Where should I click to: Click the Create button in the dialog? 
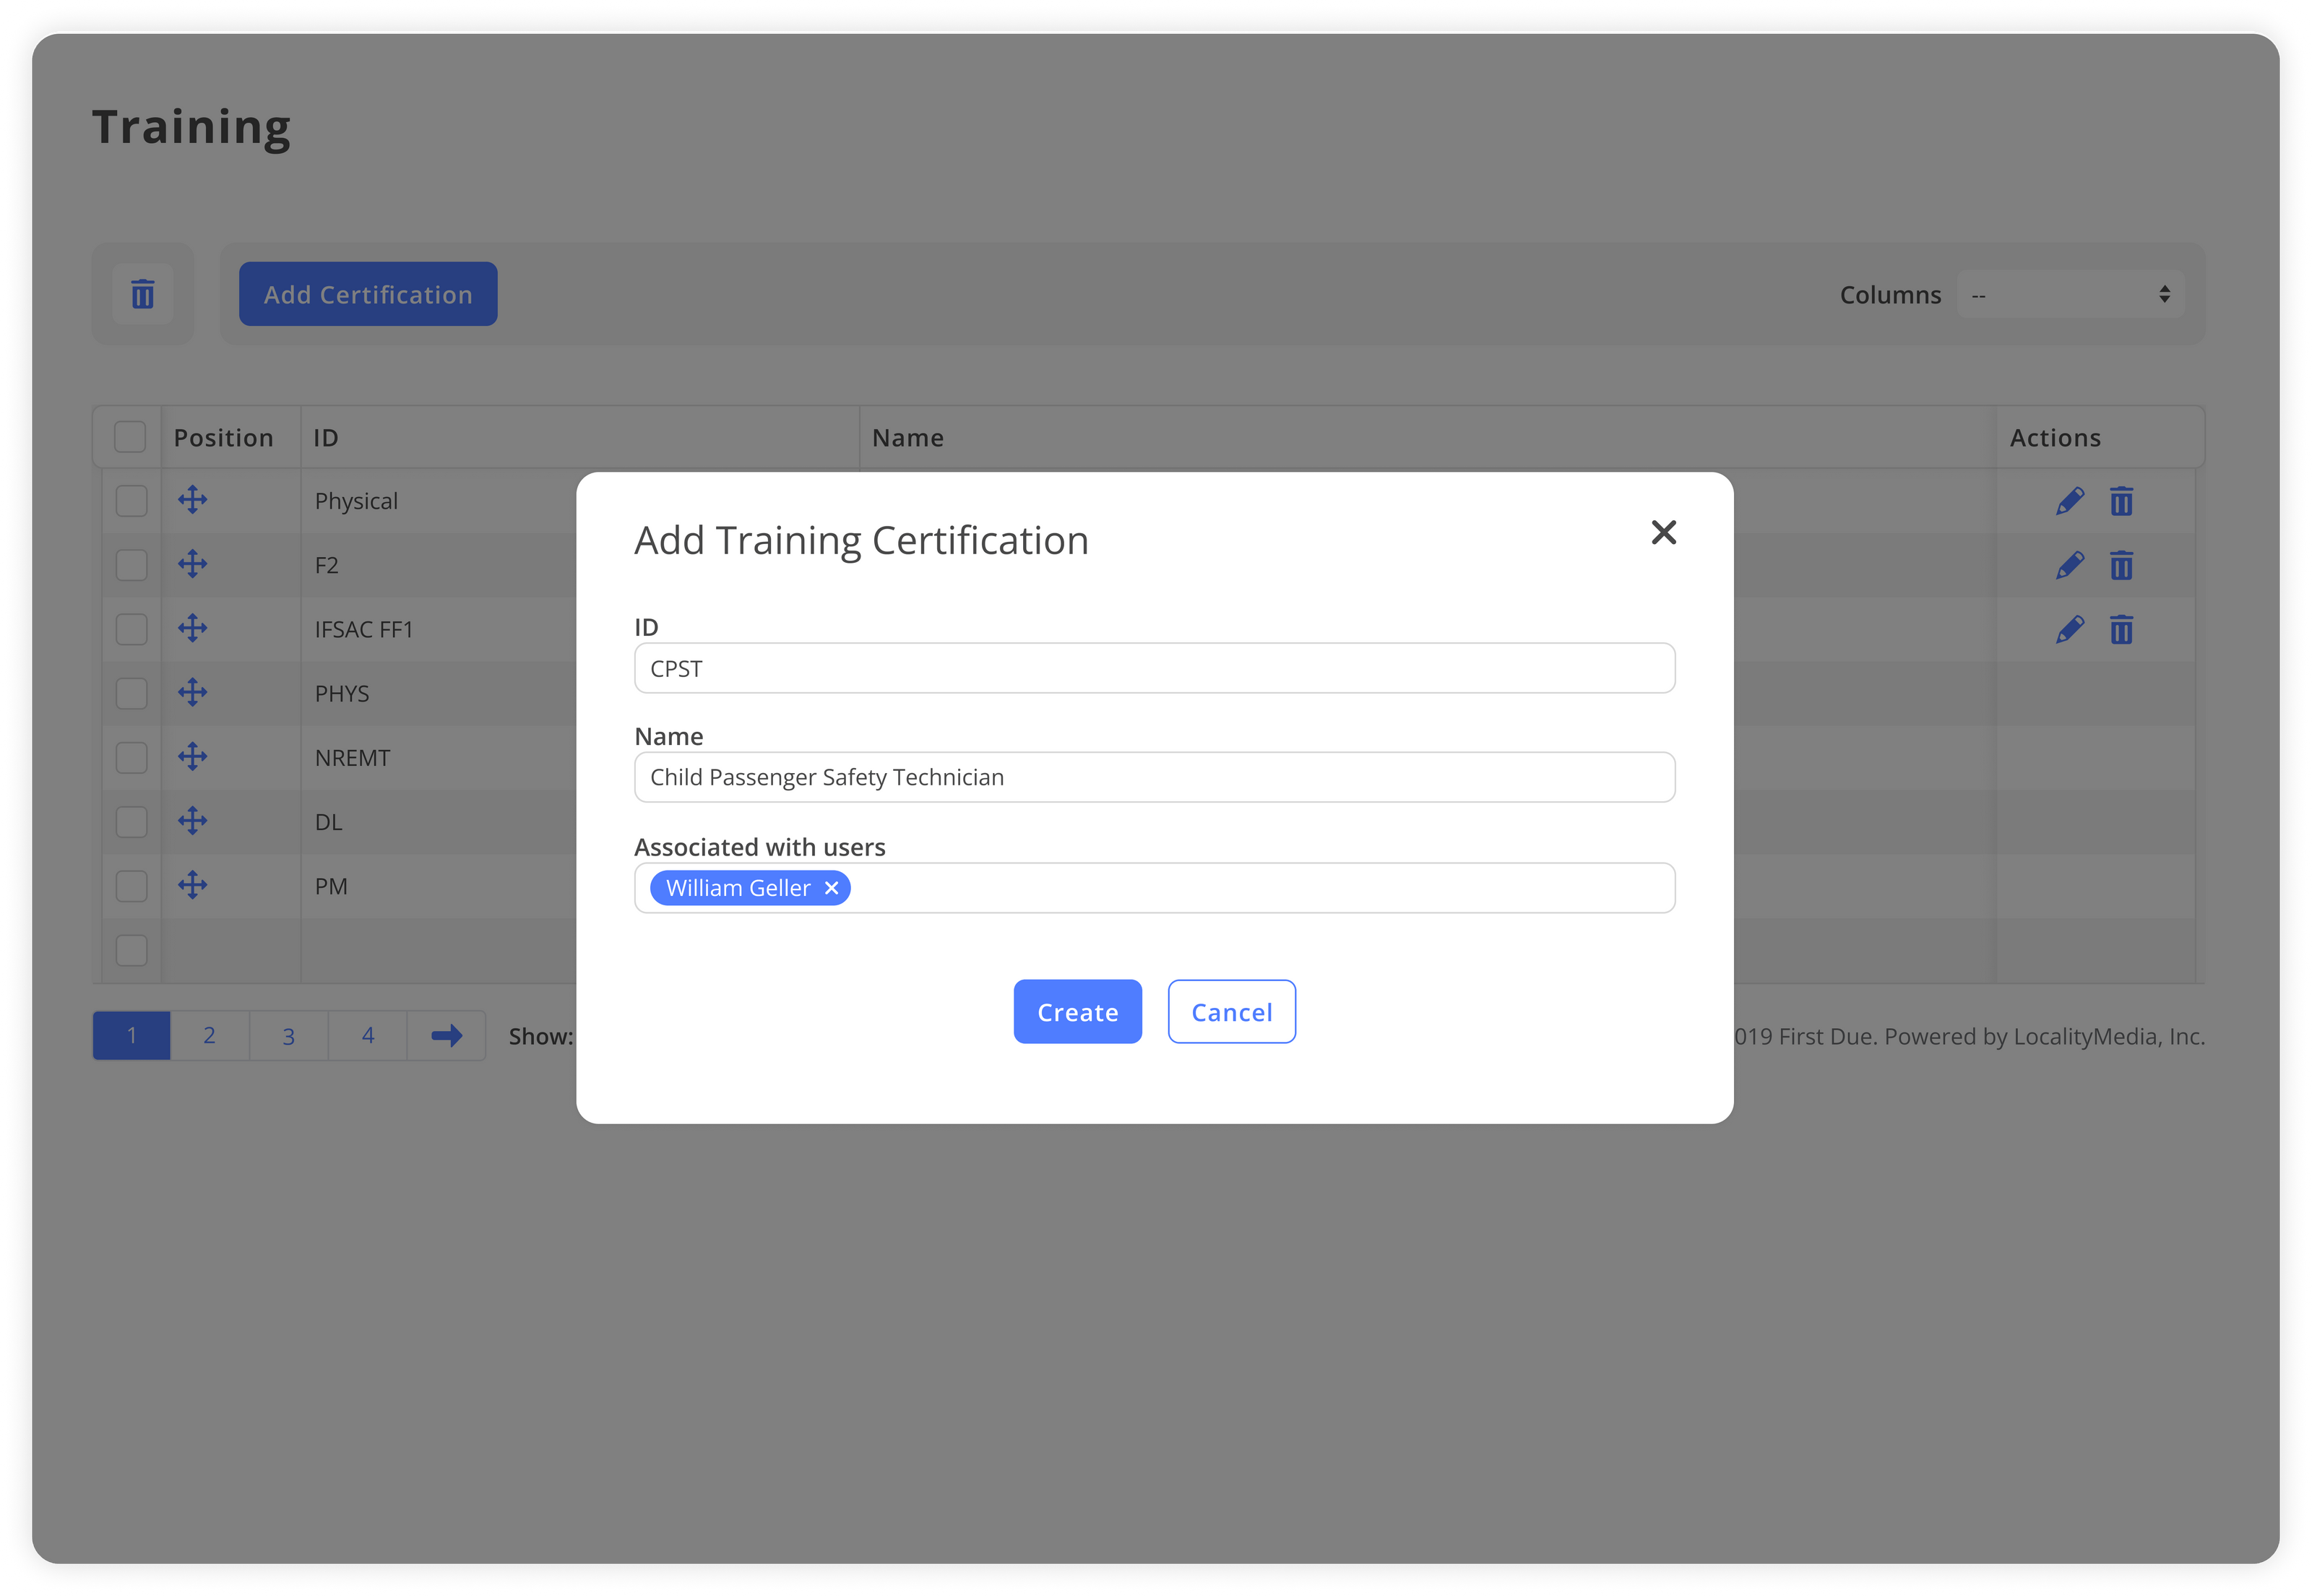click(1077, 1011)
